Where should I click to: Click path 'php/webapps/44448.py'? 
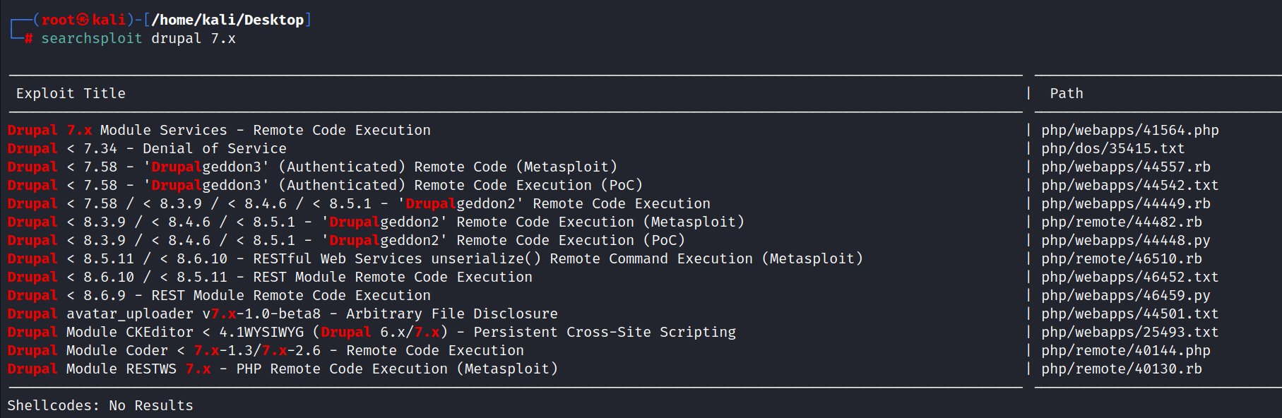pyautogui.click(x=1126, y=240)
